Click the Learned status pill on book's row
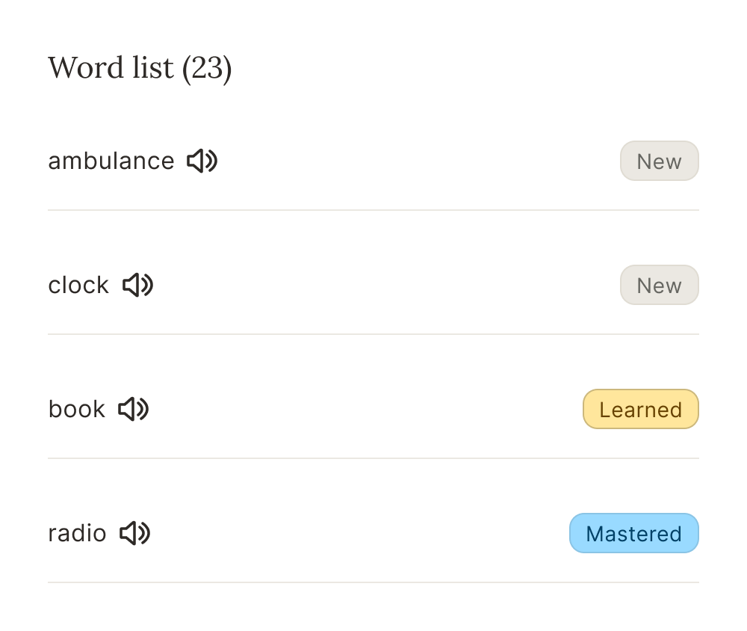 (640, 409)
